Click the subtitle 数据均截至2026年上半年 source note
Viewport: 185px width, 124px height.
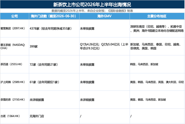tap(92, 11)
